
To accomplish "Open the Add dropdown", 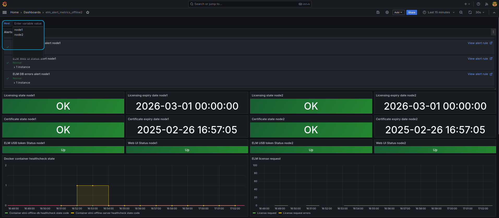I will [x=398, y=12].
